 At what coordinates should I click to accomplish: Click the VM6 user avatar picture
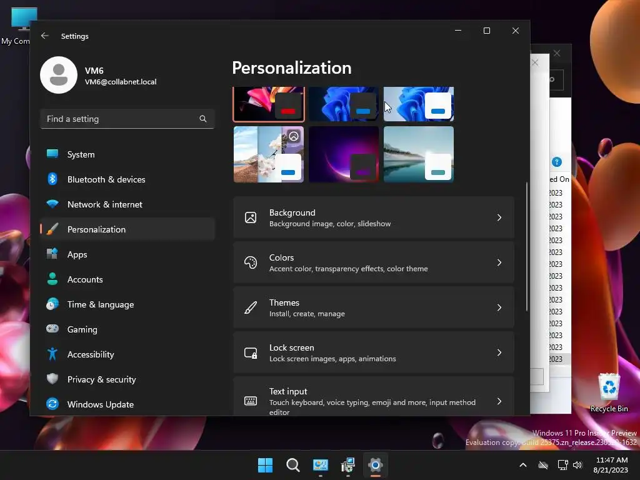(59, 75)
